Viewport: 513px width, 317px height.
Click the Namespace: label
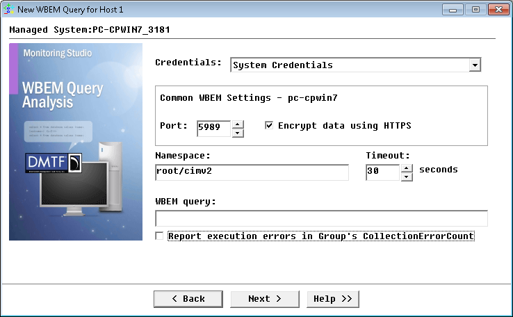pyautogui.click(x=183, y=156)
